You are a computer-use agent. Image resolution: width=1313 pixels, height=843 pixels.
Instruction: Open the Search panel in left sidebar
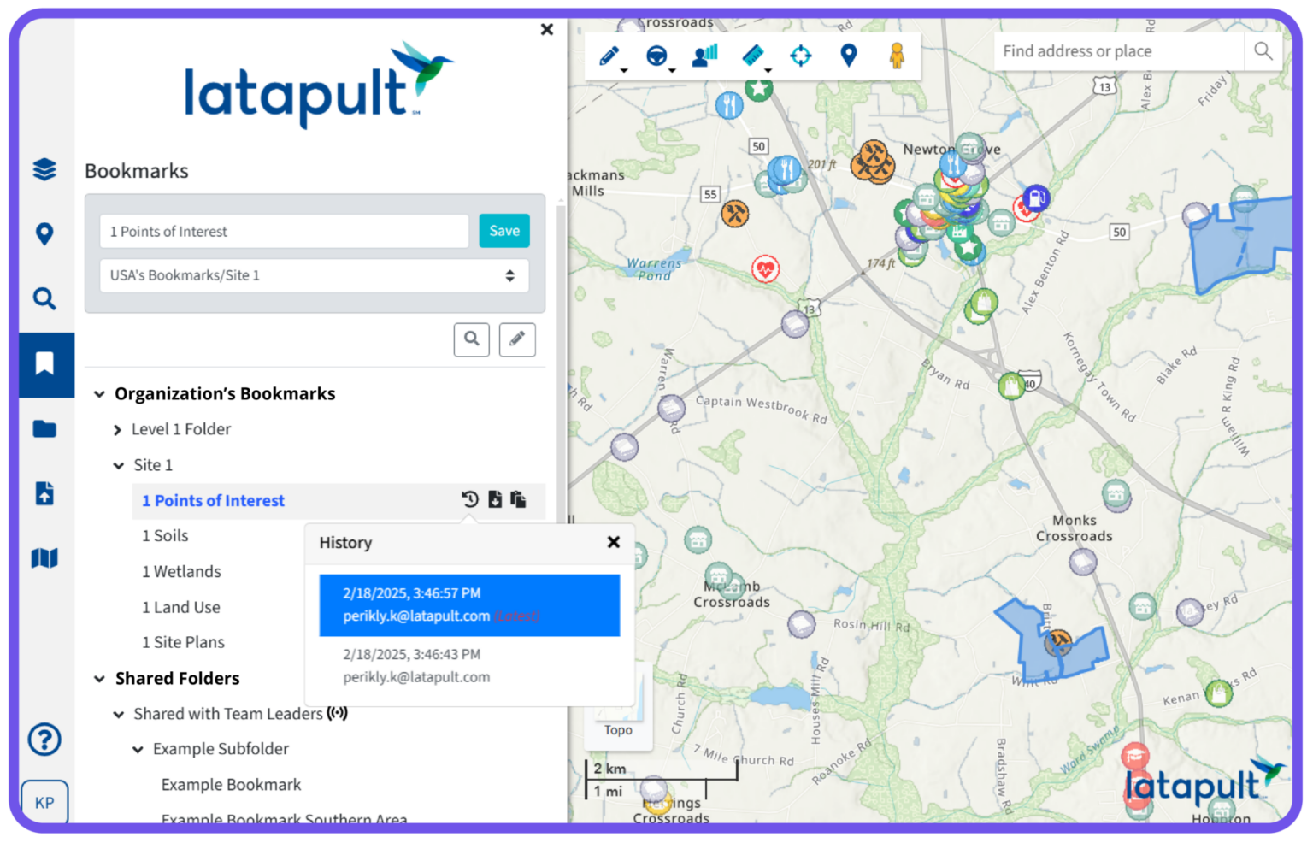(44, 298)
